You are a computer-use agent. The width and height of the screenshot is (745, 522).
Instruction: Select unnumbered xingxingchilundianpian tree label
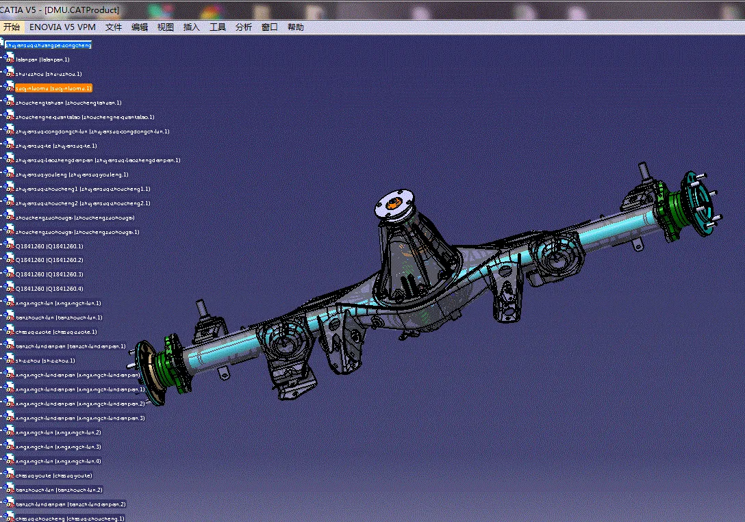(x=78, y=375)
